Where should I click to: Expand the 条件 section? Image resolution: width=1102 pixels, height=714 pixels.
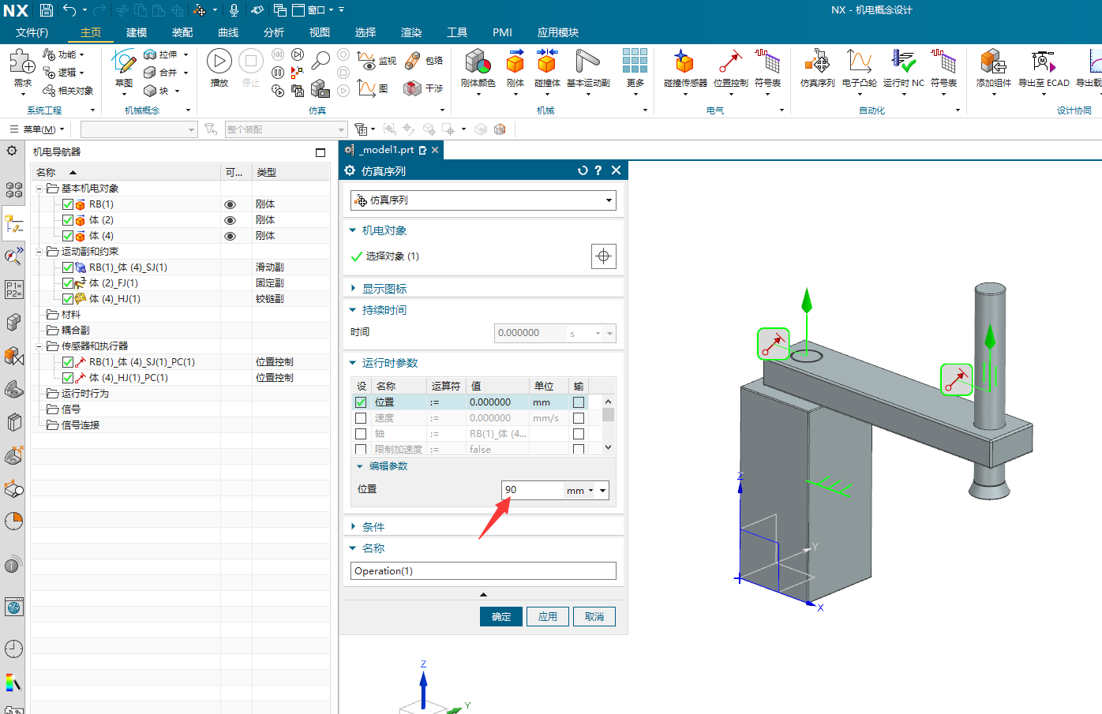coord(353,527)
